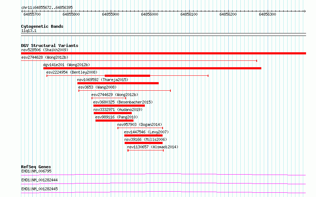Click nsv957903 (Dogan2014) variant label

tap(140, 124)
